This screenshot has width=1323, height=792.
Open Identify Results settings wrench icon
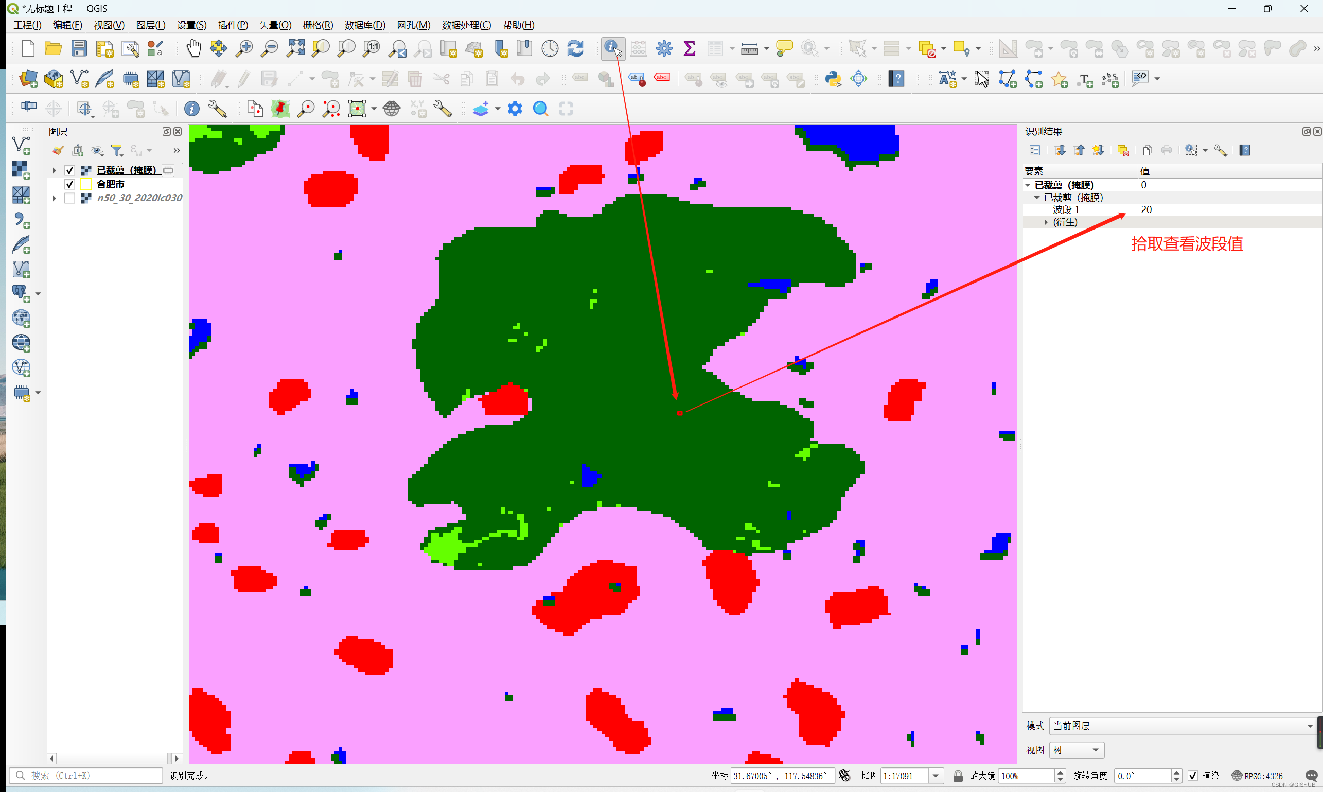[1220, 150]
